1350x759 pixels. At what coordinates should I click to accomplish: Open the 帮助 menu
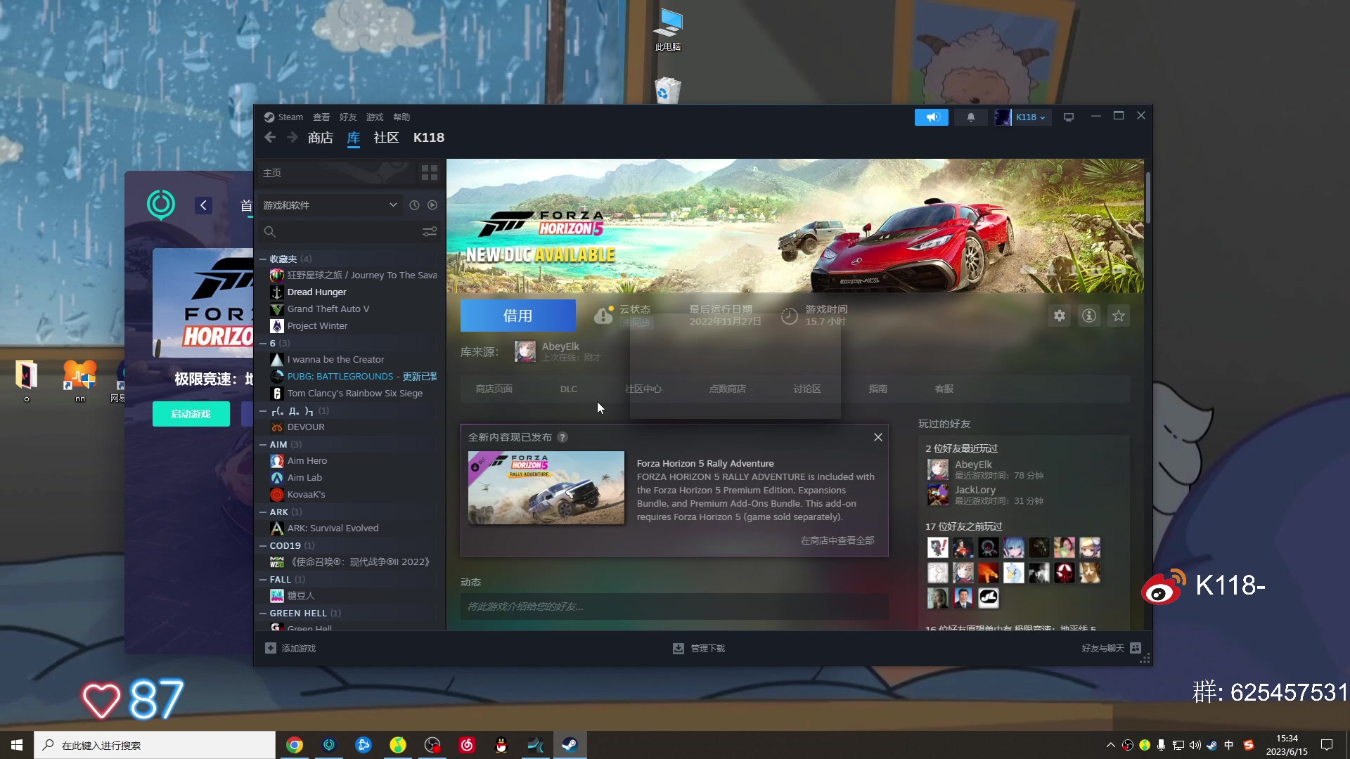tap(401, 117)
